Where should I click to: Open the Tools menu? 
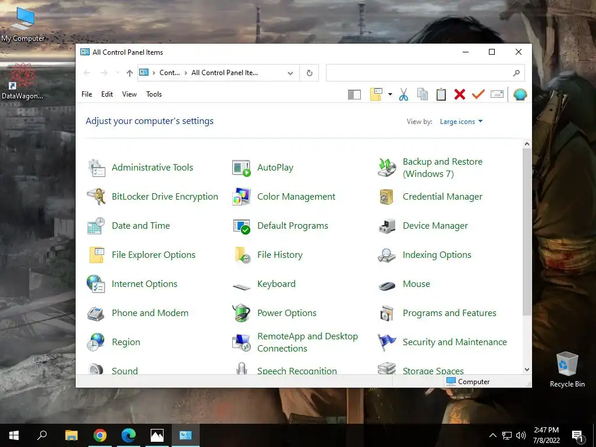pos(154,94)
